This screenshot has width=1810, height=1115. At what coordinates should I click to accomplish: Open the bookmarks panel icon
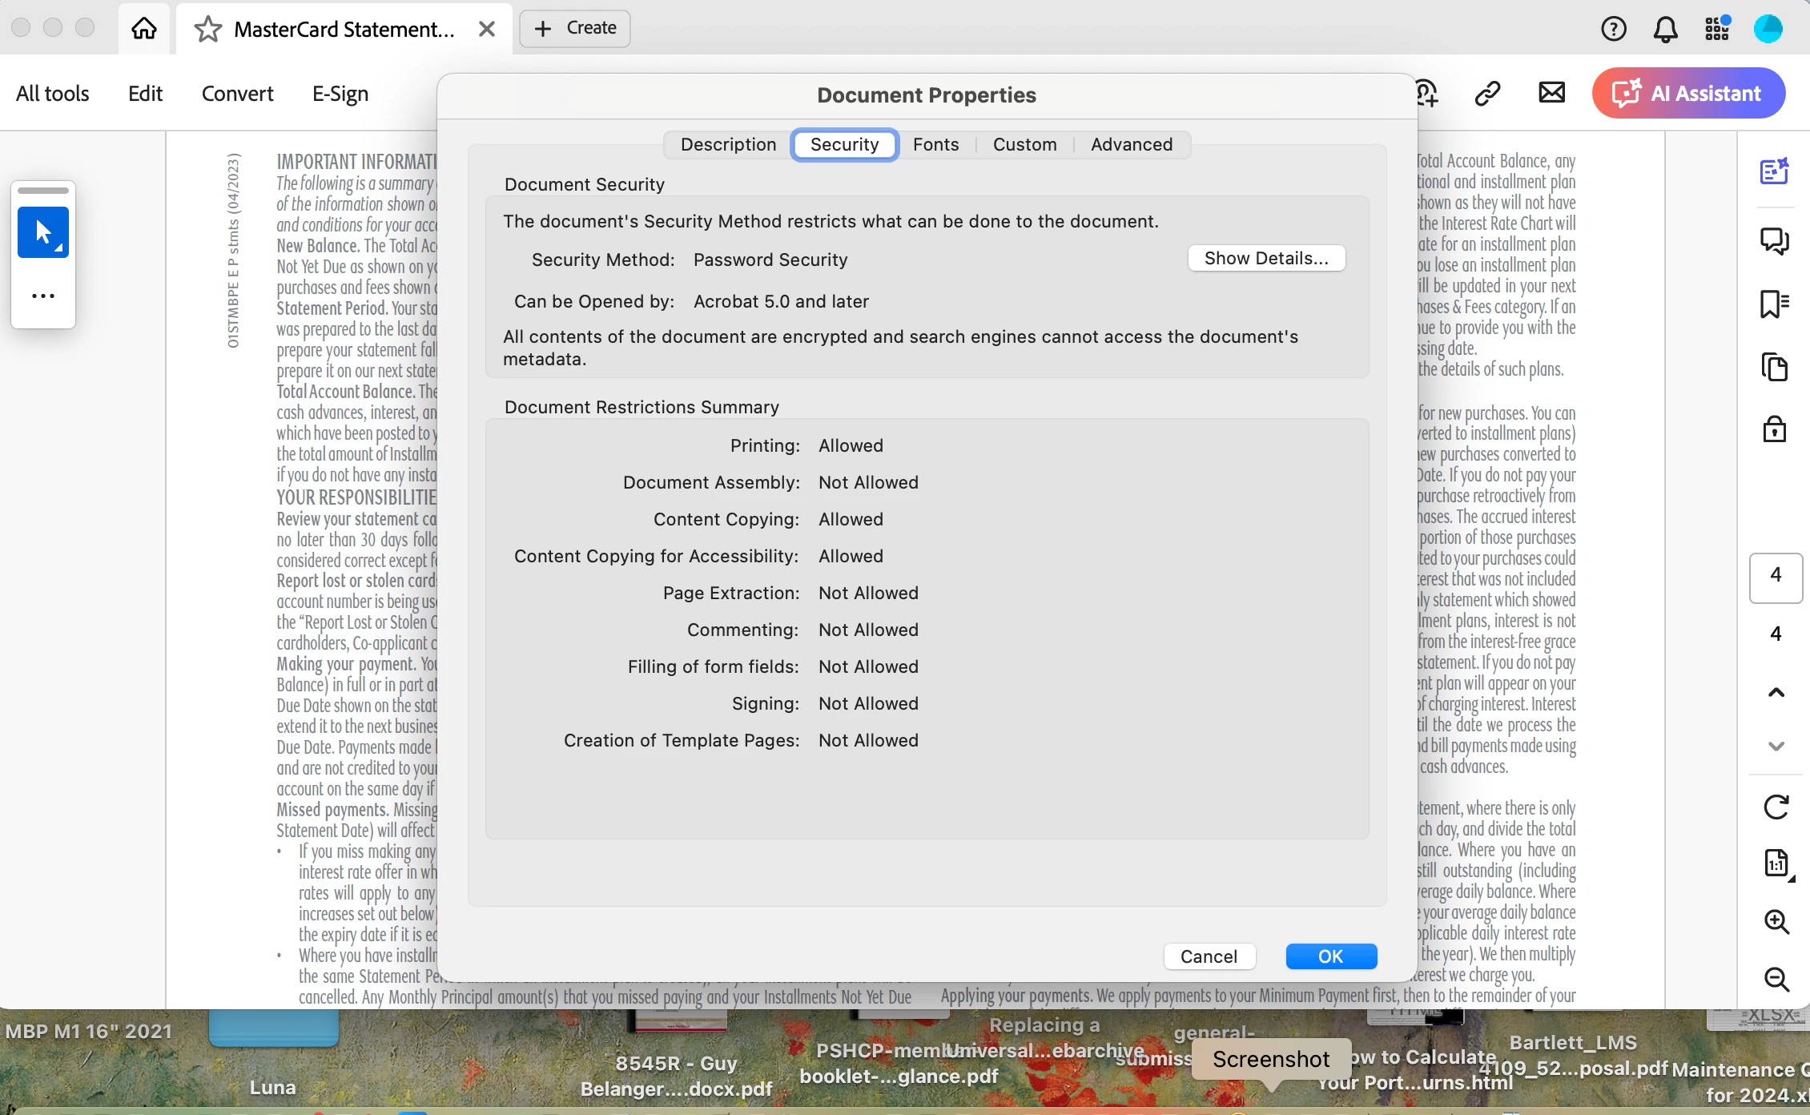(x=1775, y=304)
